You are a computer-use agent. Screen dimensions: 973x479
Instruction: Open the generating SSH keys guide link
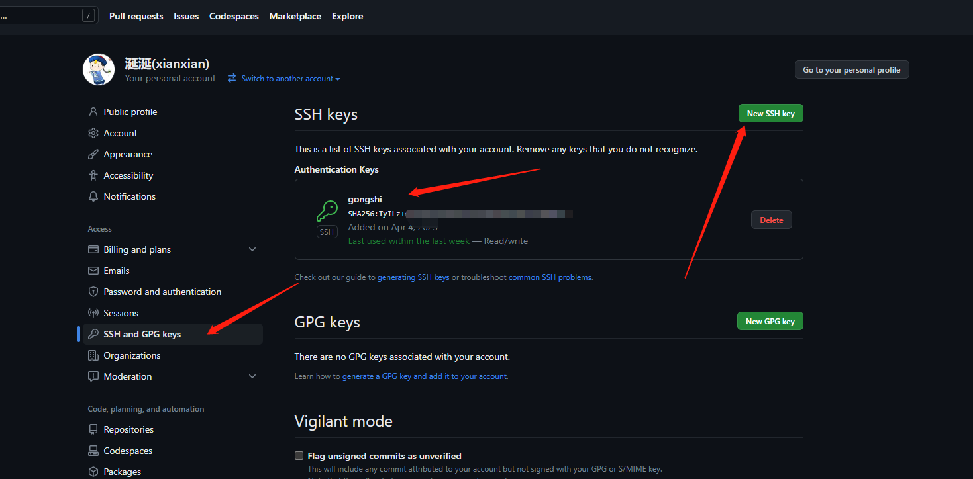(413, 277)
